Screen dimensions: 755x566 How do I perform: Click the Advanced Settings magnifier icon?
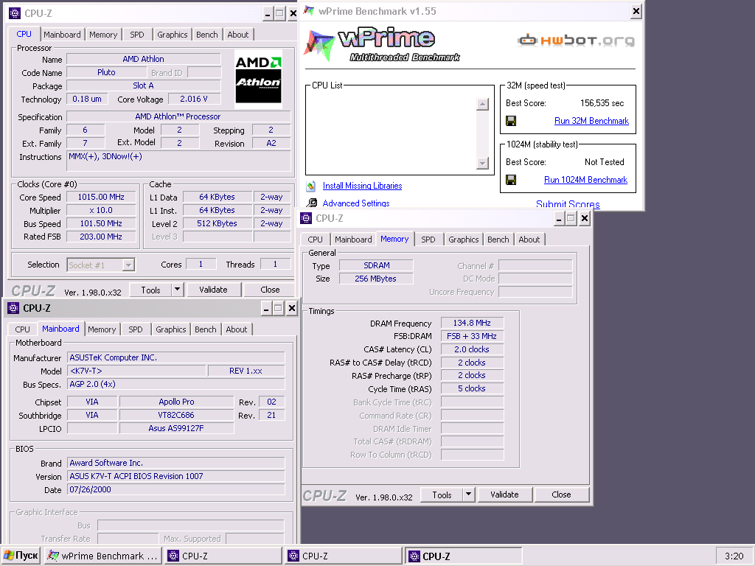[x=312, y=203]
